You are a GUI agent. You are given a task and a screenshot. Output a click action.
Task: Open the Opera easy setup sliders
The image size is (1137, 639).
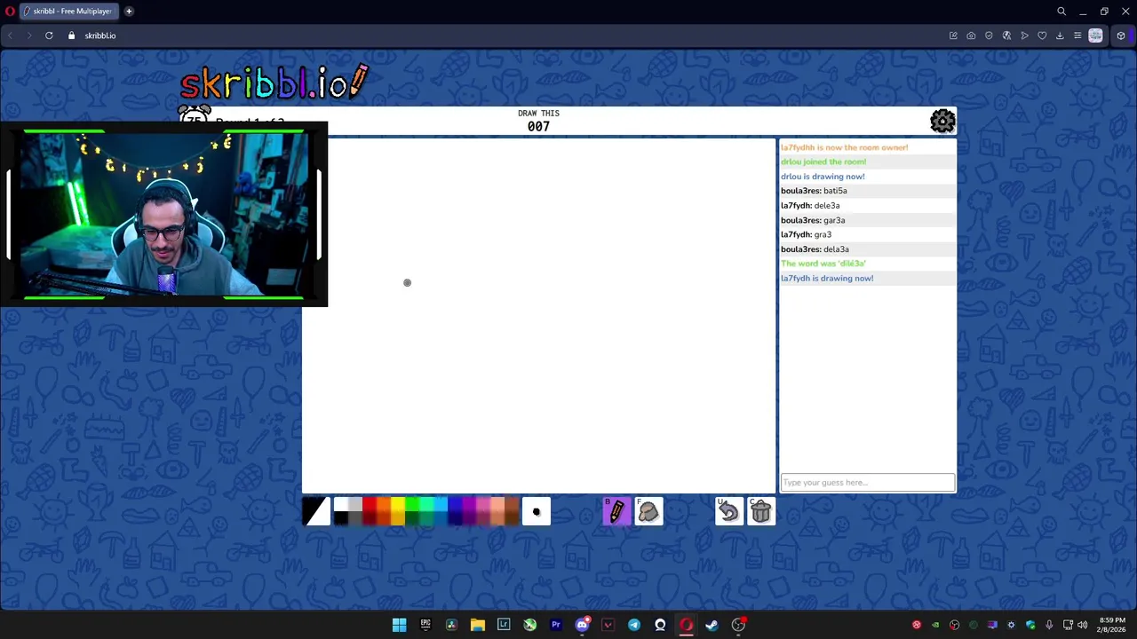(1077, 35)
